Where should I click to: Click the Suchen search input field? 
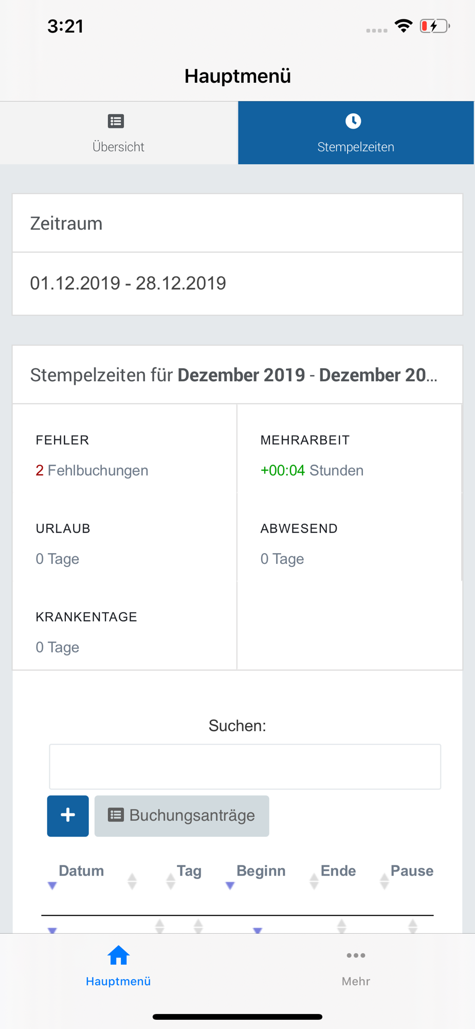pos(245,767)
